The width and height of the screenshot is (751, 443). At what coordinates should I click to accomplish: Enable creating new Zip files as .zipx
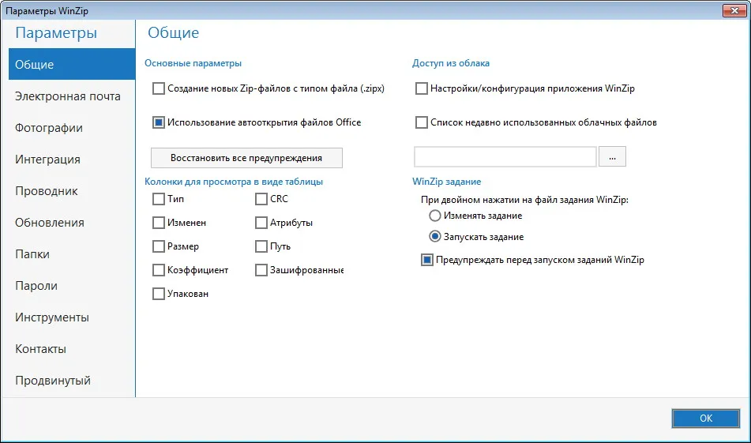click(x=159, y=88)
